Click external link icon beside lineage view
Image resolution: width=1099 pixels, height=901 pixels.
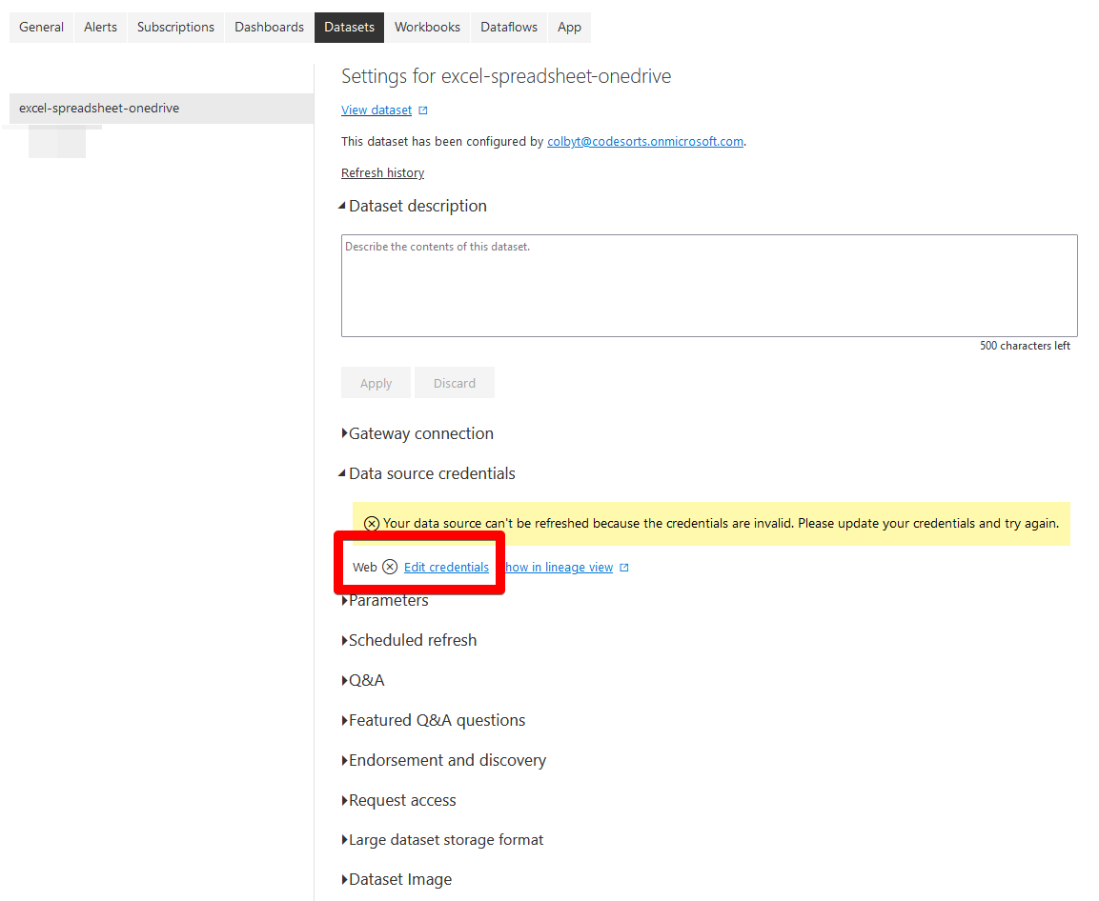(x=624, y=568)
